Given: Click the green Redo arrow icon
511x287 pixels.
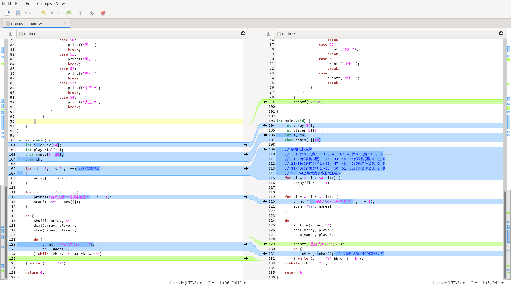Looking at the screenshot, I should pyautogui.click(x=69, y=13).
